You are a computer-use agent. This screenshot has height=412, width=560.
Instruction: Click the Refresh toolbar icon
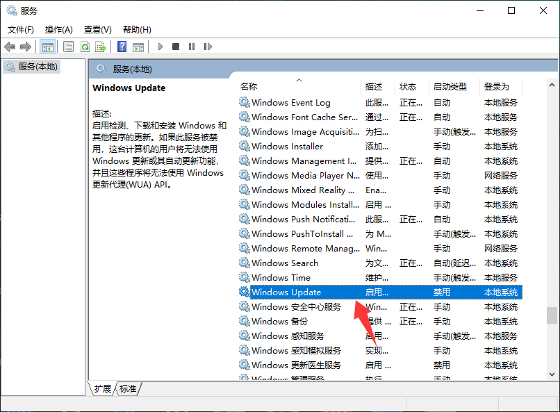[x=85, y=47]
